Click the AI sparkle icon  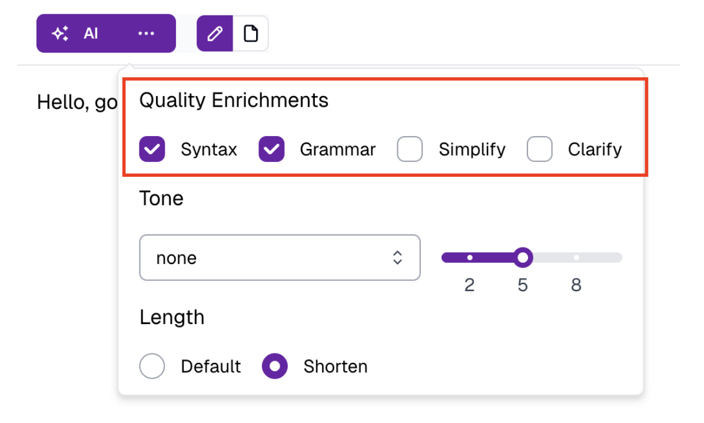point(60,34)
